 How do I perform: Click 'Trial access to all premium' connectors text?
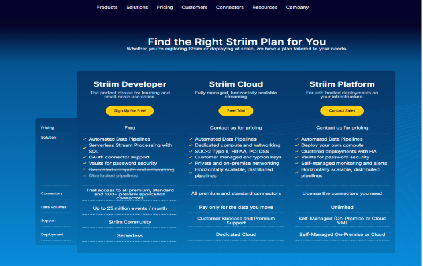[130, 194]
